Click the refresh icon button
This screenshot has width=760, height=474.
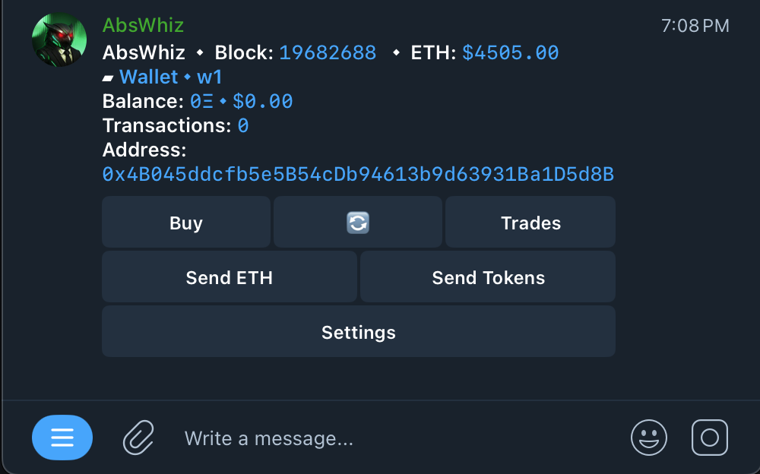click(x=357, y=223)
